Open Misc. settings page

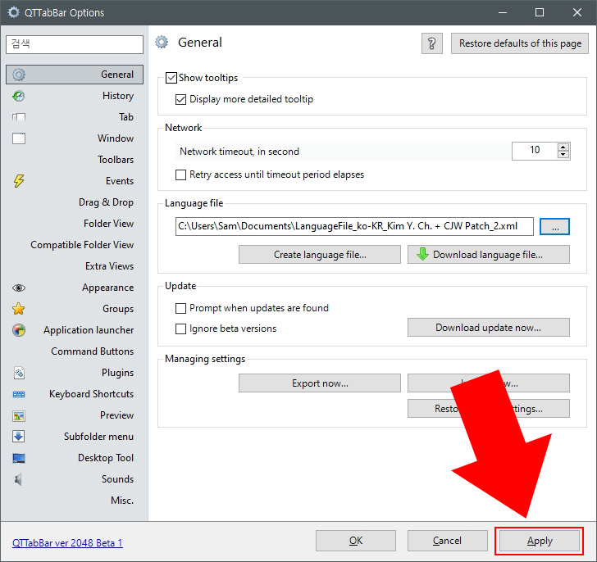[75, 501]
